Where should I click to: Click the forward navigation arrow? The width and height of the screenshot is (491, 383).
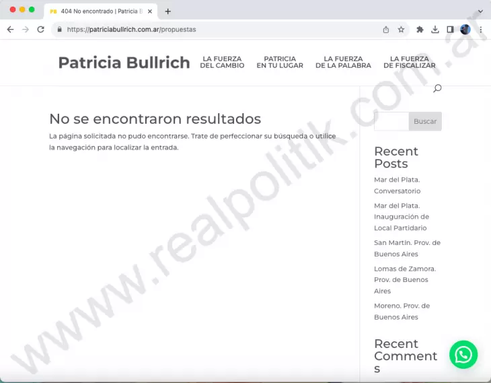[x=26, y=30]
